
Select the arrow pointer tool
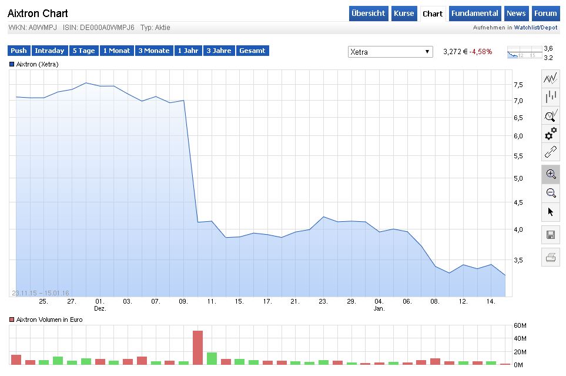click(551, 212)
